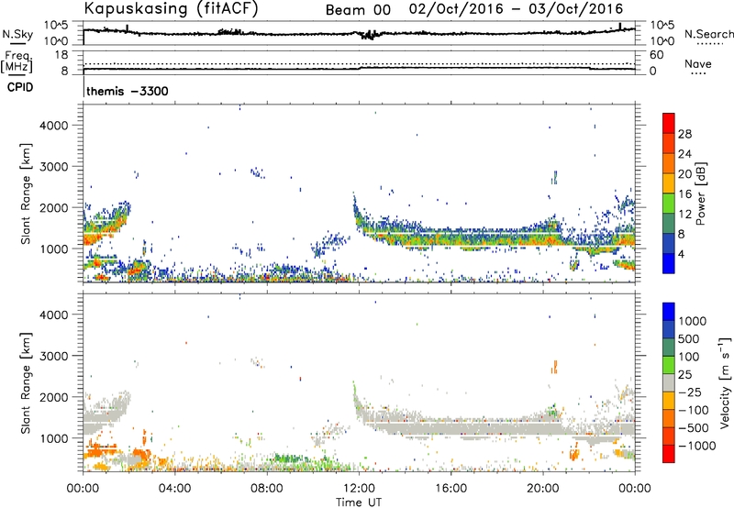Click the '4000' tick on power panel axis
734x508 pixels.
pyautogui.click(x=54, y=126)
